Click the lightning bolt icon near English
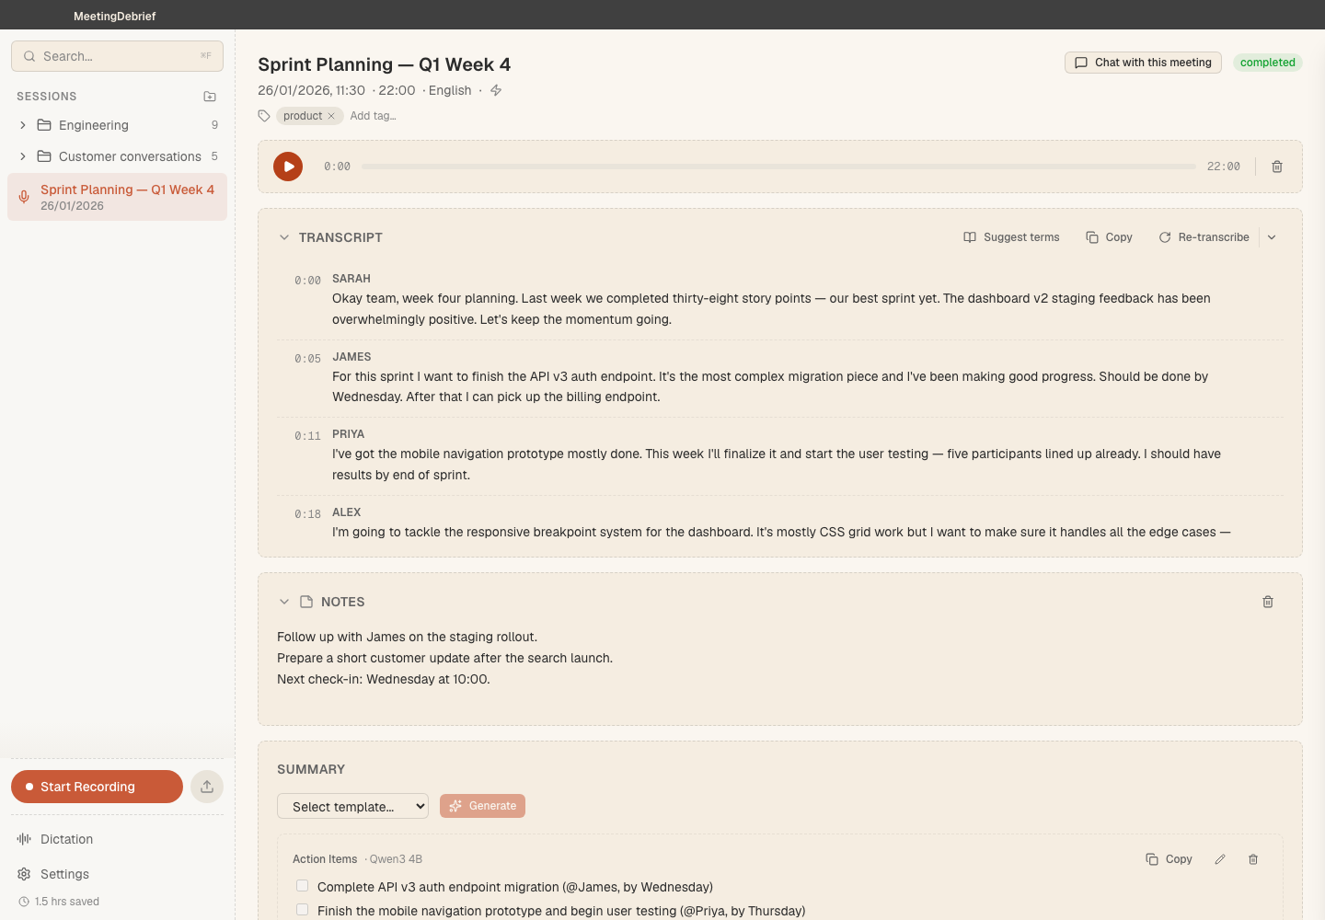 pos(496,90)
